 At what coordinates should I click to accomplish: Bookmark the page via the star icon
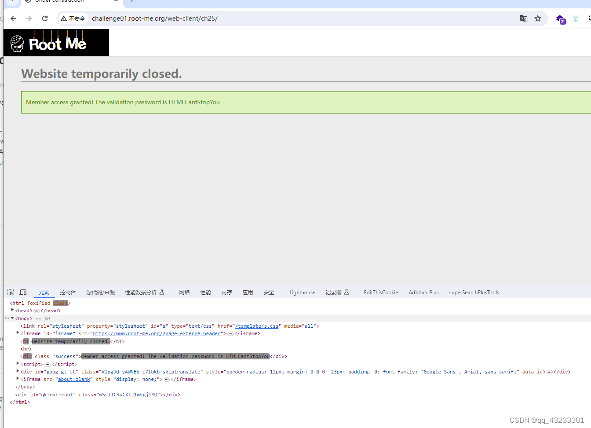coord(538,18)
